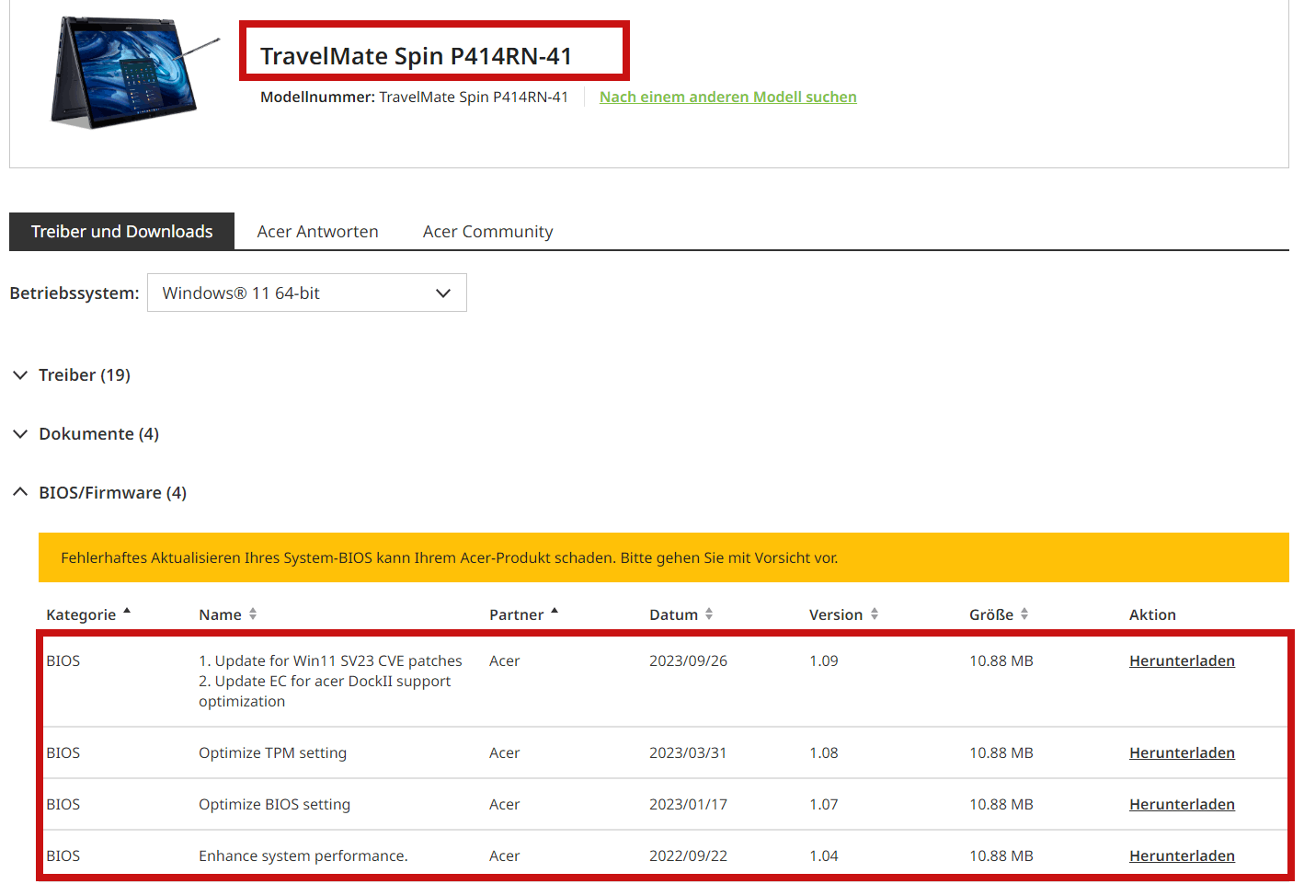Sort table by the Version column arrows
Screen dimensions: 1304x884
[875, 614]
